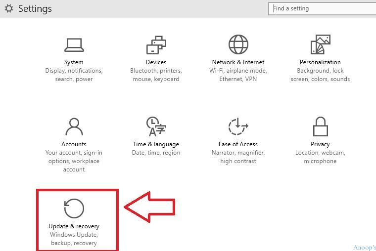The height and width of the screenshot is (251, 376).
Task: Click 'Location, webcam, microphone' description
Action: (320, 157)
